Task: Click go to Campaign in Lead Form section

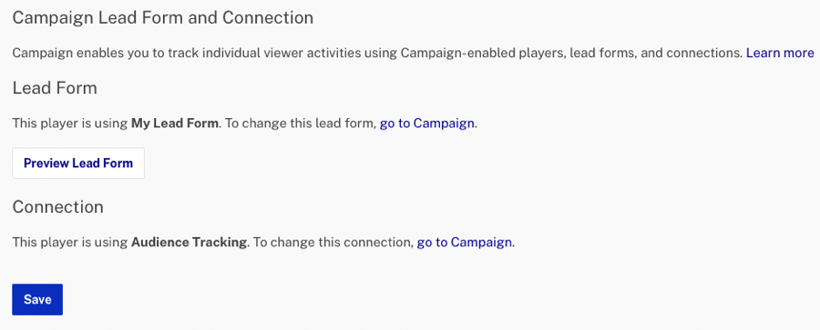Action: coord(427,124)
